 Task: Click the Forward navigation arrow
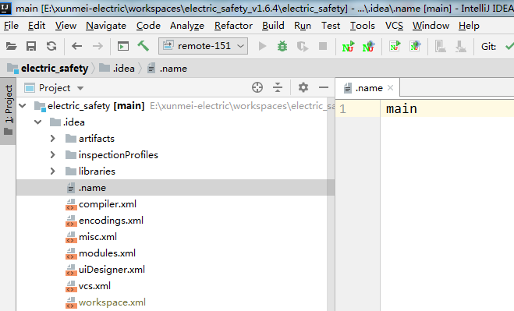pos(97,46)
